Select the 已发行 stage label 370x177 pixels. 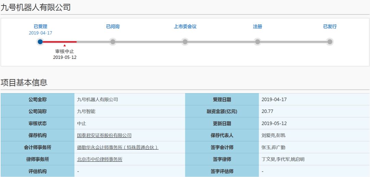[x=330, y=27]
